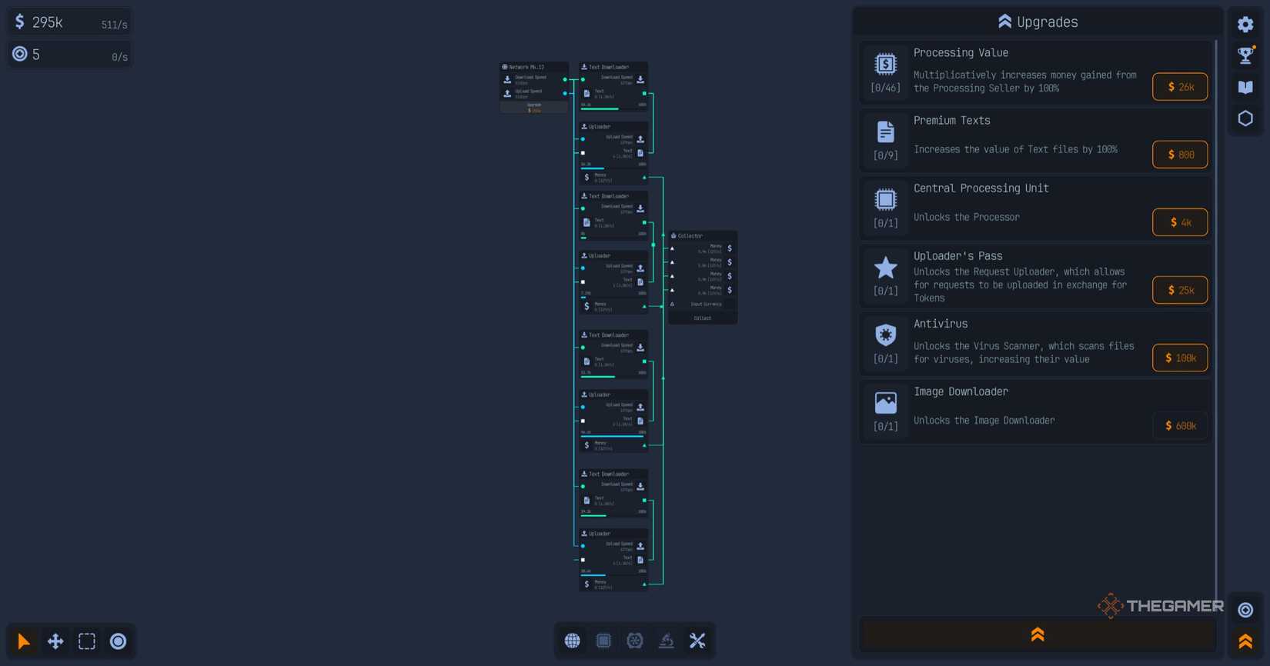Click the Upgrades panel header
Viewport: 1270px width, 666px height.
(1037, 22)
